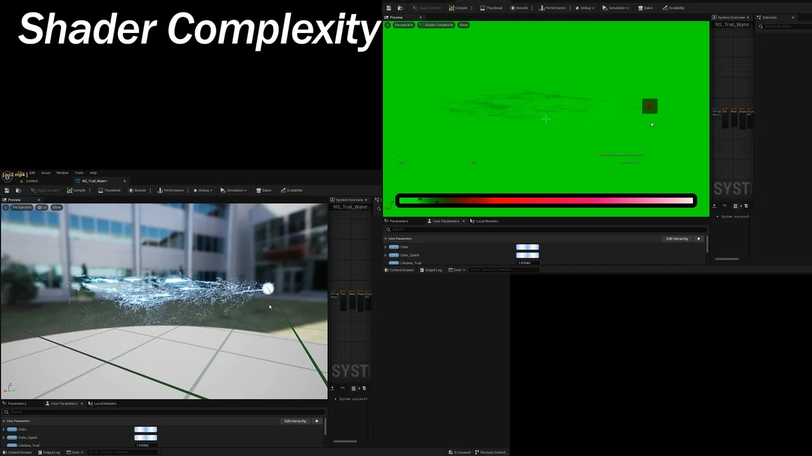Expand the Color_Spark parameter below the green viewport
The height and width of the screenshot is (456, 812).
tap(386, 255)
